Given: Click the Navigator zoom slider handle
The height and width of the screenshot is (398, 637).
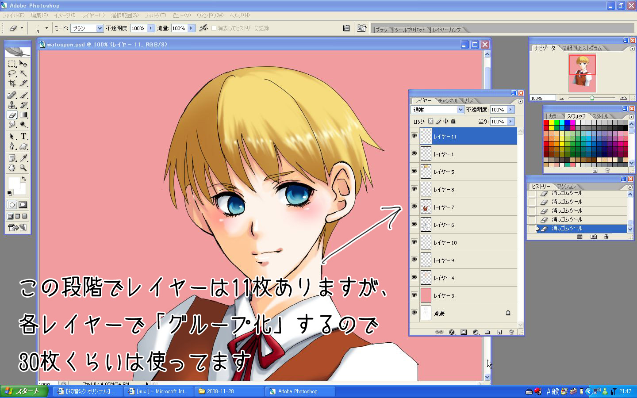Looking at the screenshot, I should [592, 98].
